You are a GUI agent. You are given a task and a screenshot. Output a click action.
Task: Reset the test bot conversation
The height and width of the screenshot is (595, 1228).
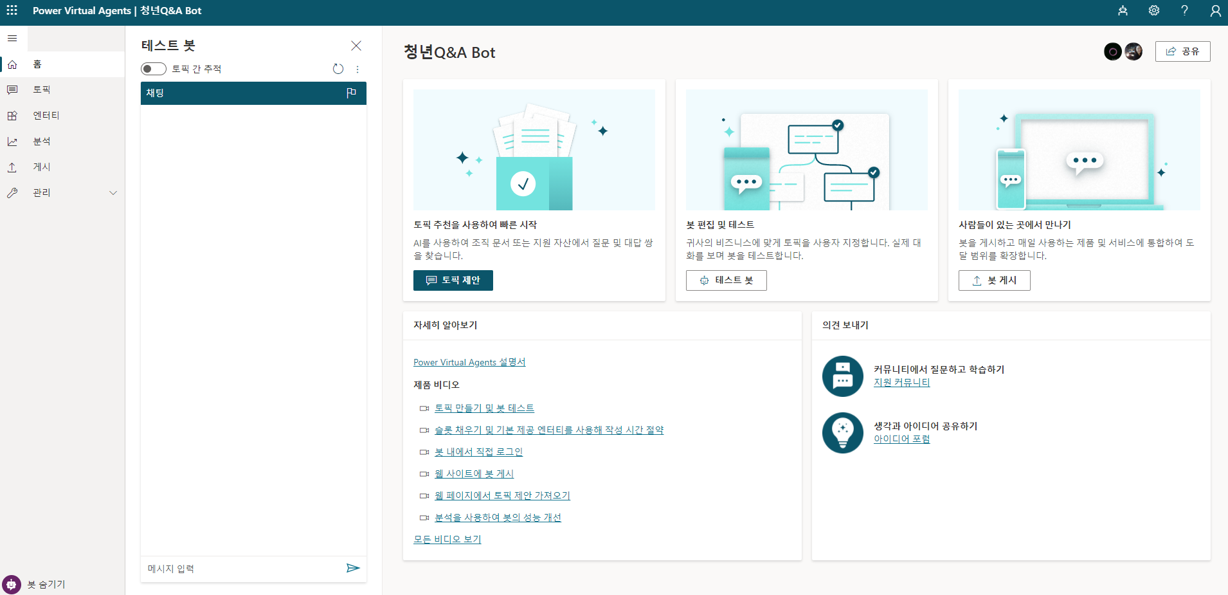[338, 69]
